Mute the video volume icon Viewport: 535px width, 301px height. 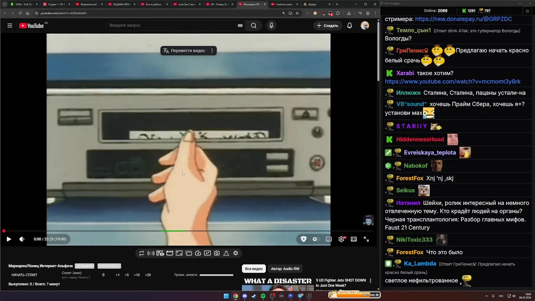click(22, 239)
